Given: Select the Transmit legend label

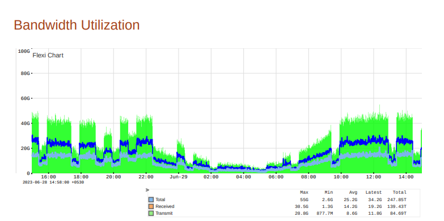Looking at the screenshot, I should [x=164, y=213].
